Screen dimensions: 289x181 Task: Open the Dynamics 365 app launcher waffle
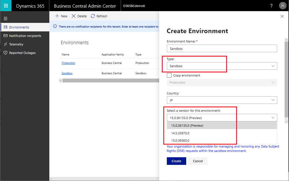(6, 6)
